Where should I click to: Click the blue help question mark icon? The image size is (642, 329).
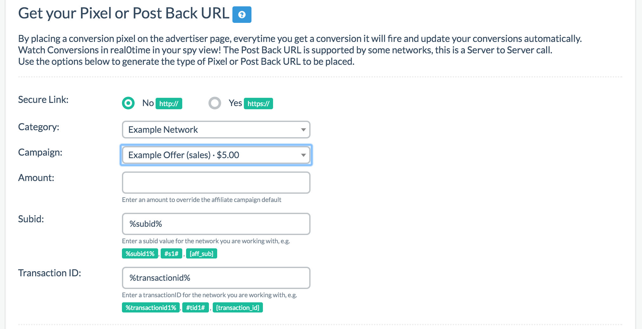click(x=242, y=15)
